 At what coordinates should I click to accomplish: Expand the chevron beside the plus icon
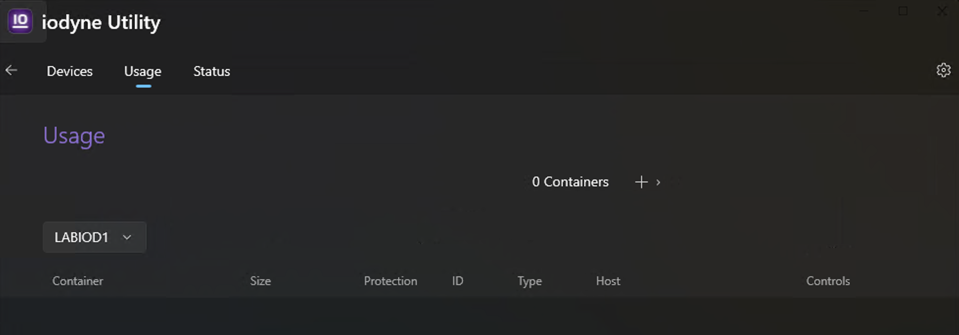click(658, 182)
